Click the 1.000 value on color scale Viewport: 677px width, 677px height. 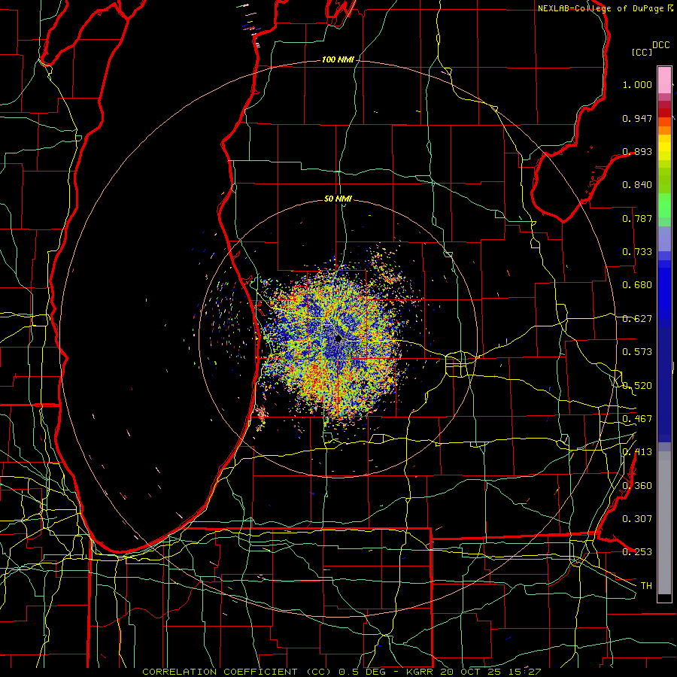637,84
